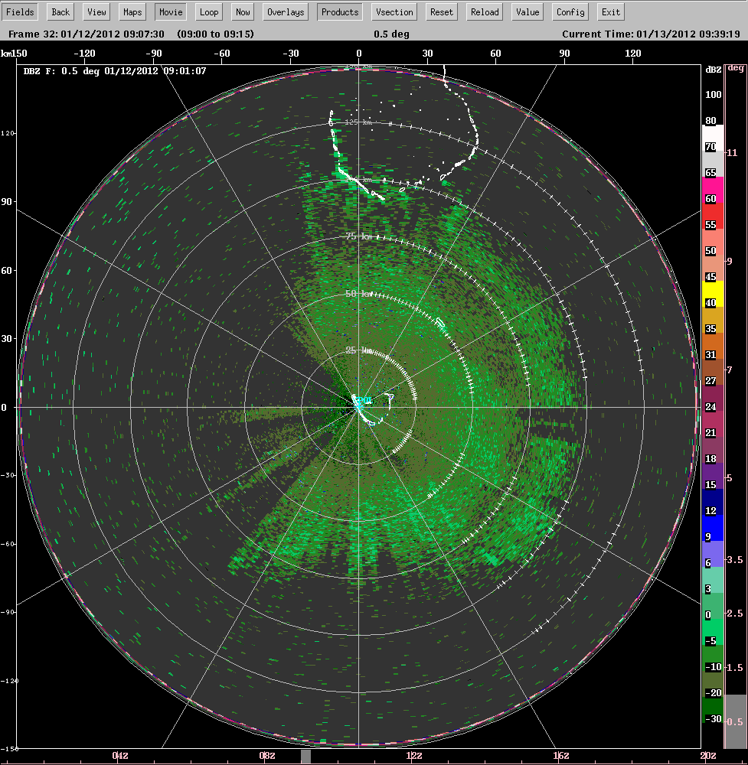Open the View menu
Screen dimensions: 748x765
tap(96, 11)
